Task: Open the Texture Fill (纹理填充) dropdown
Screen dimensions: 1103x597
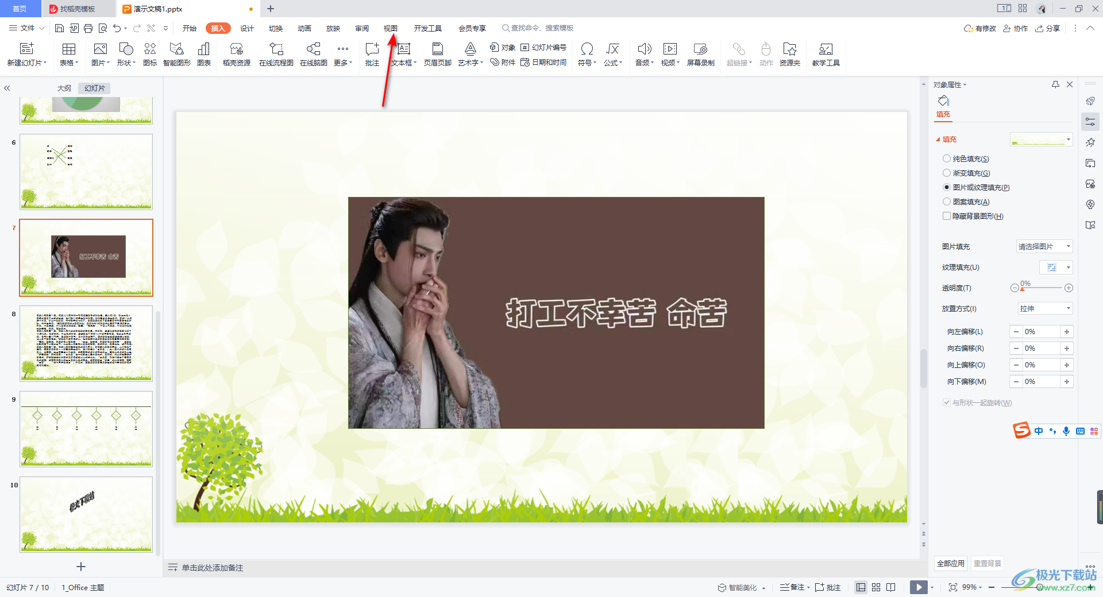Action: (x=1056, y=267)
